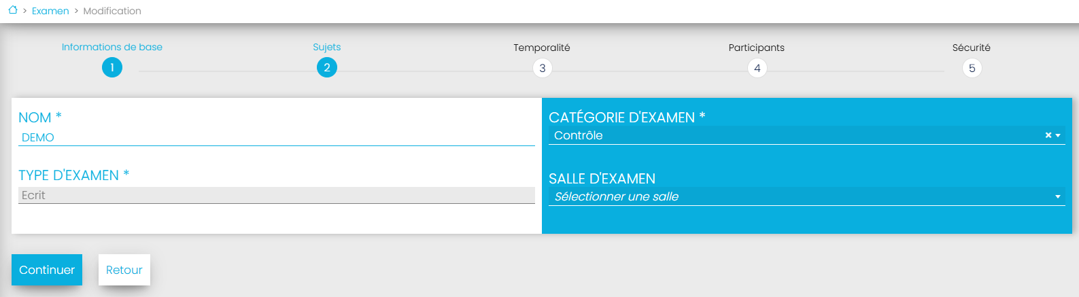Open the Participants step label
Viewport: 1079px width, 297px height.
click(757, 48)
